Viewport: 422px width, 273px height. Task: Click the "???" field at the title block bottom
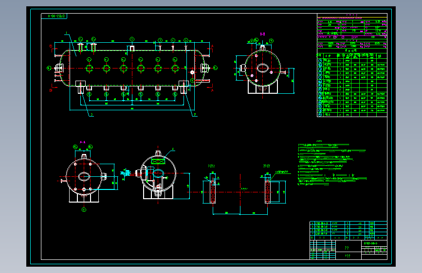348,256
